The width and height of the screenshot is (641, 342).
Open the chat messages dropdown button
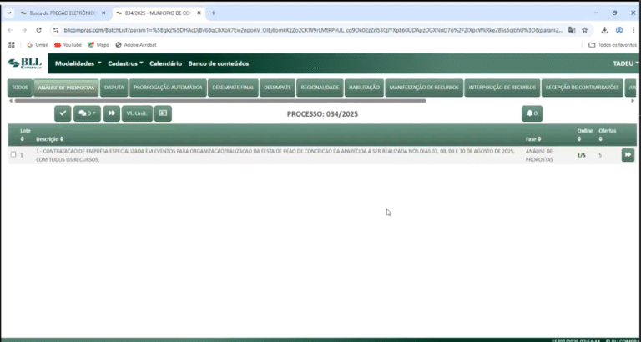click(x=86, y=113)
